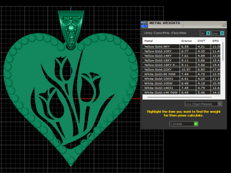Select the Yellow Gold:18KY R... row
Viewport: 231px width, 173px height.
click(181, 65)
